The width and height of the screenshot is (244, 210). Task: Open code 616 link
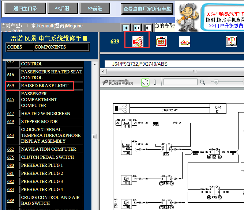[x=11, y=75]
